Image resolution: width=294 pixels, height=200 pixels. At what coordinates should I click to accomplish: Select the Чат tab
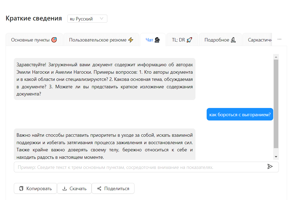pos(153,40)
